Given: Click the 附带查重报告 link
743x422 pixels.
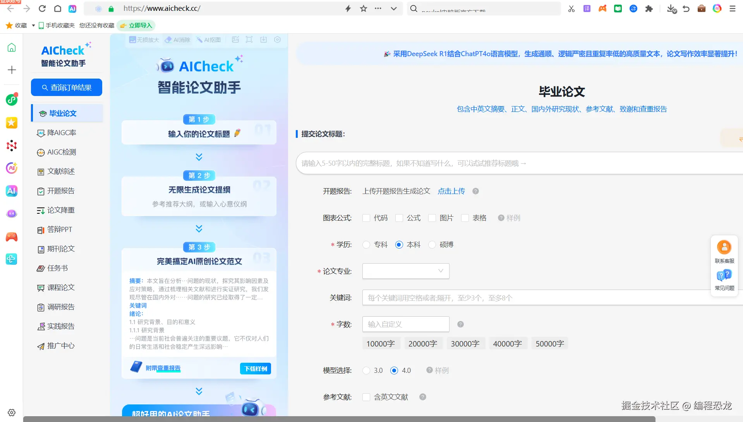Looking at the screenshot, I should [x=163, y=368].
